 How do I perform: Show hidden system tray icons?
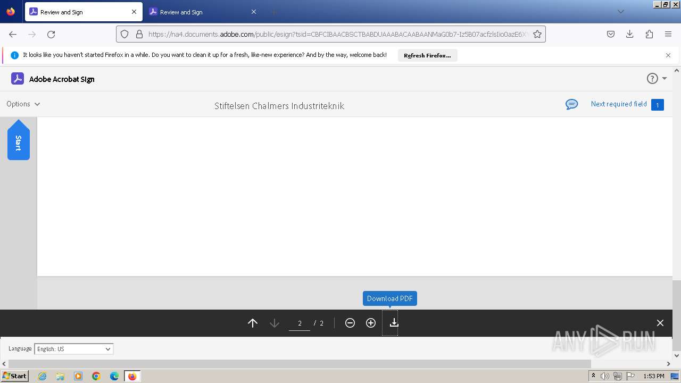pos(593,376)
